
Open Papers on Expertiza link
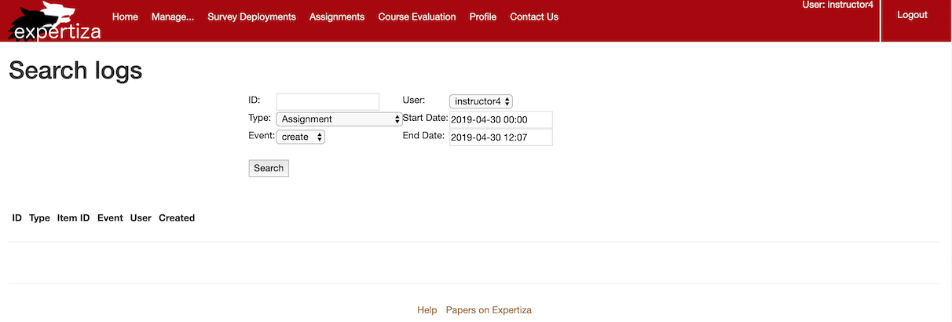(x=489, y=310)
